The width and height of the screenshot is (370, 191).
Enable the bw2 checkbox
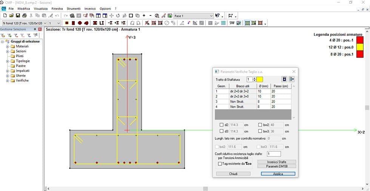[260, 125]
